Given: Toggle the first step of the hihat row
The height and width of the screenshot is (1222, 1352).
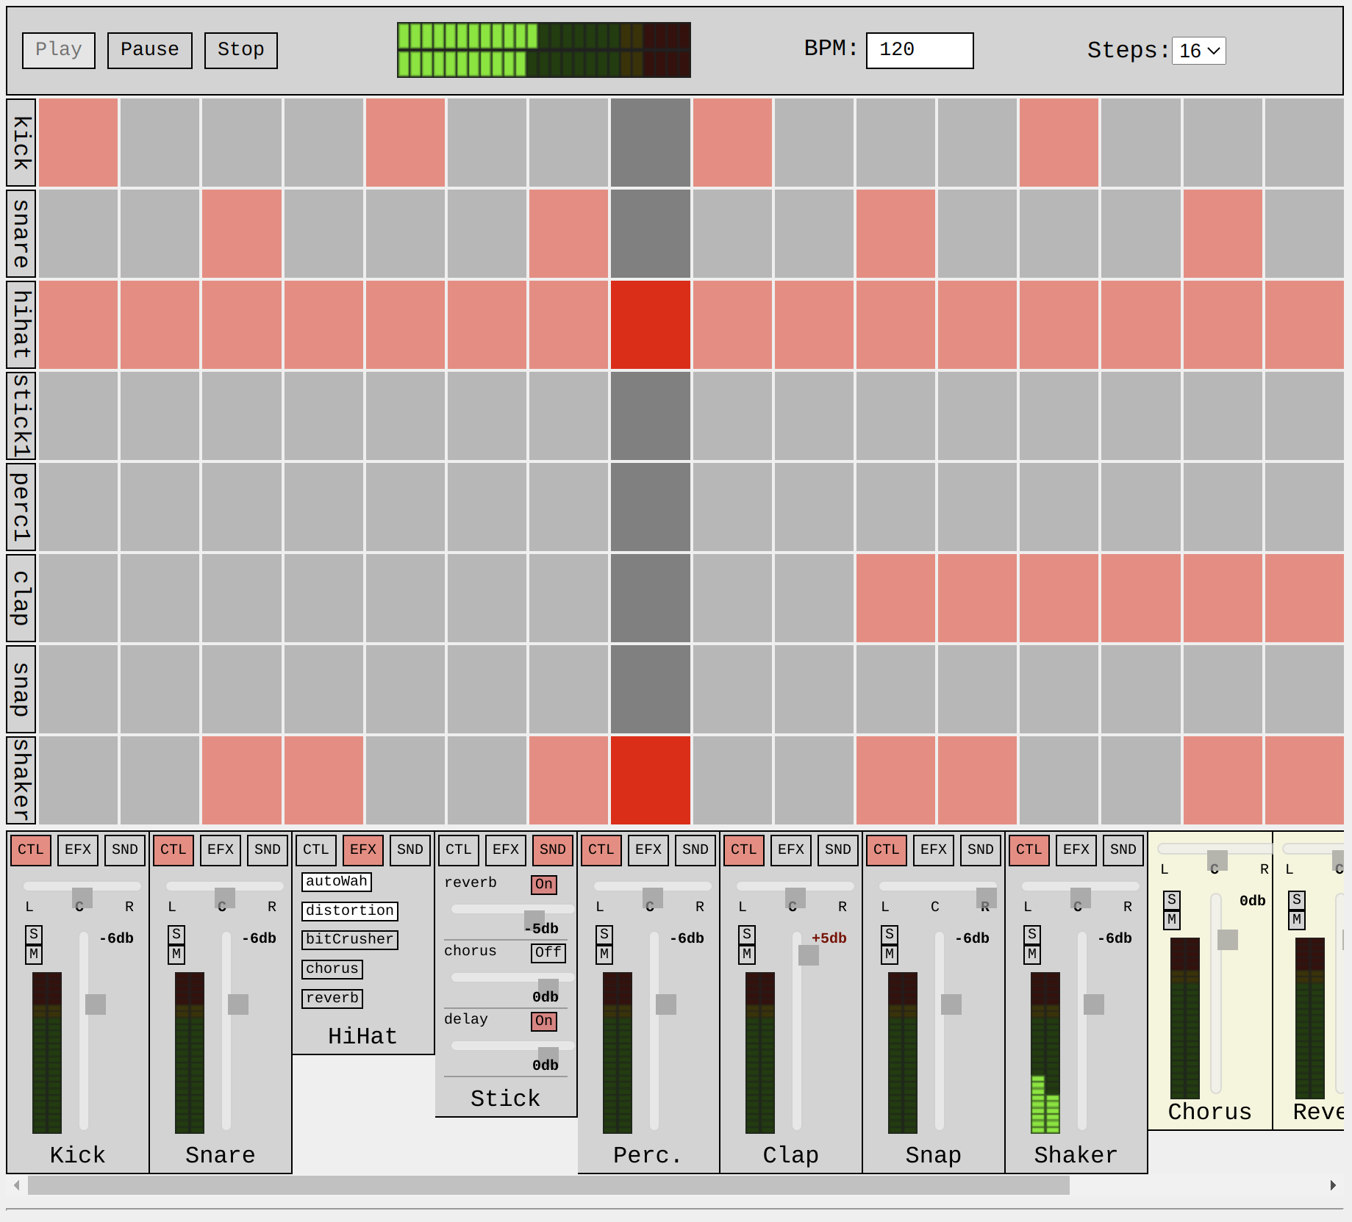Looking at the screenshot, I should point(79,325).
